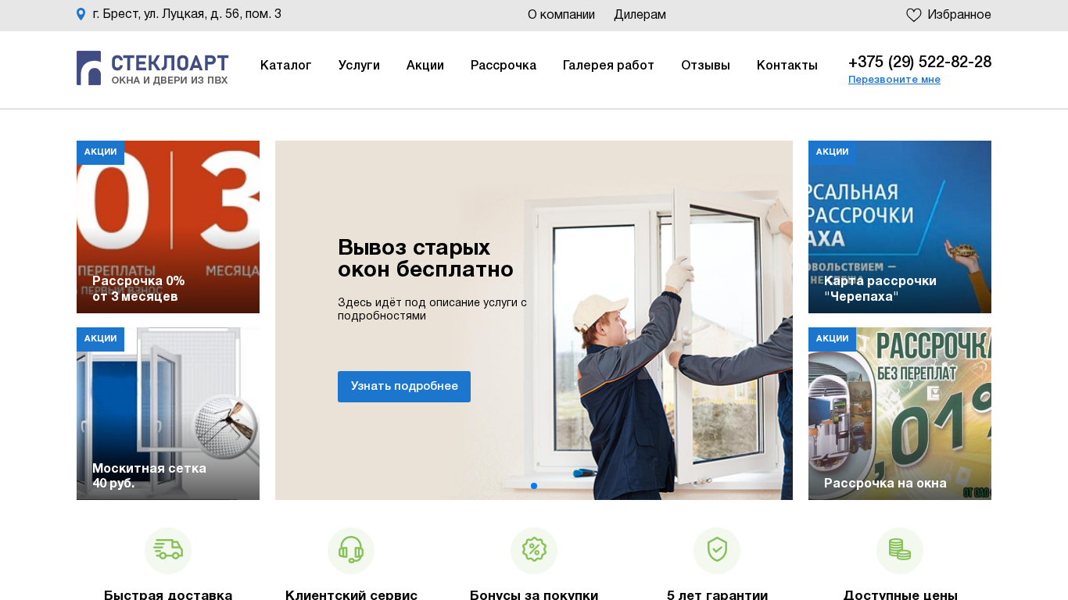Open the Избранное favorites link
This screenshot has height=600, width=1068.
coord(959,15)
